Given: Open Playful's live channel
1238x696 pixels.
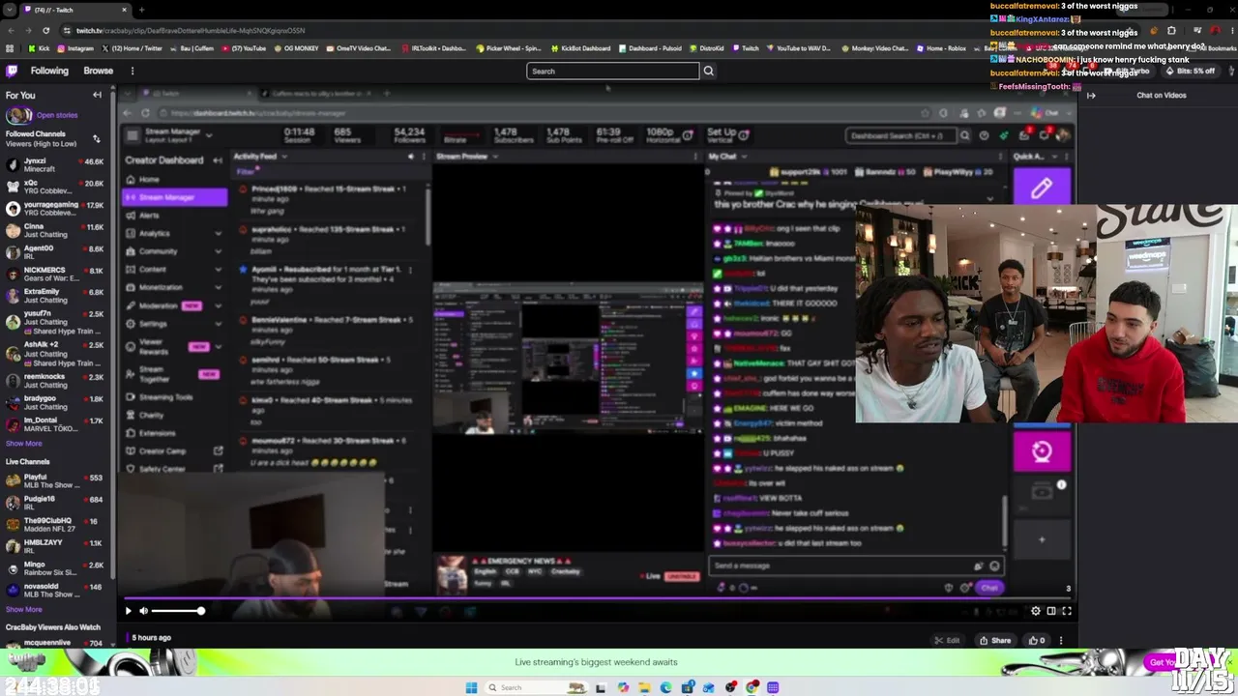Looking at the screenshot, I should [54, 481].
